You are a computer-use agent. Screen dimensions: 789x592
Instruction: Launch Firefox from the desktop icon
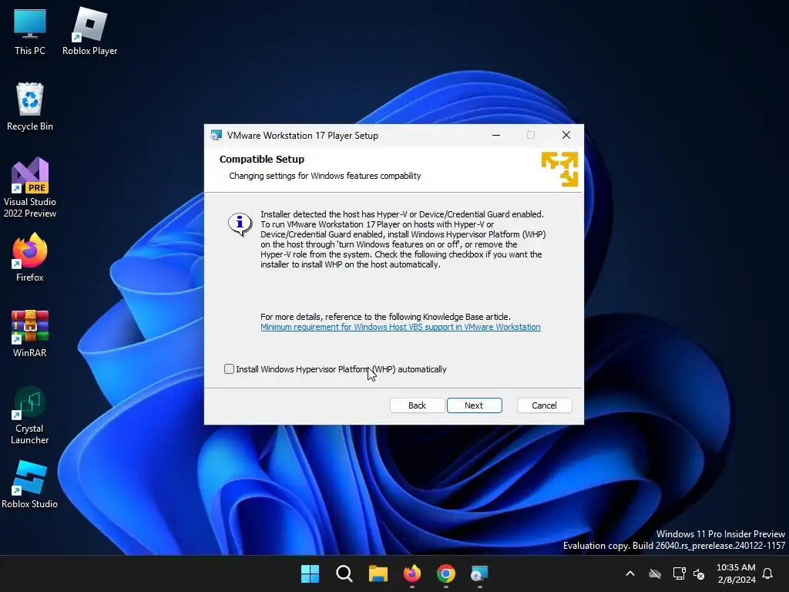(x=30, y=257)
